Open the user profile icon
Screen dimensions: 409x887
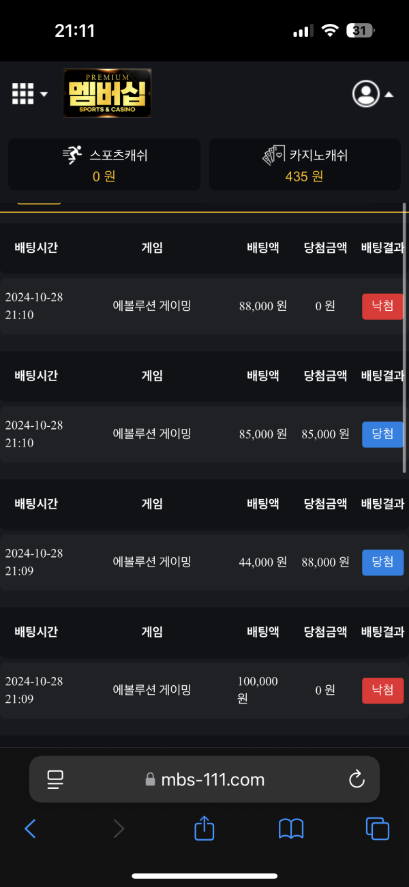tap(366, 94)
